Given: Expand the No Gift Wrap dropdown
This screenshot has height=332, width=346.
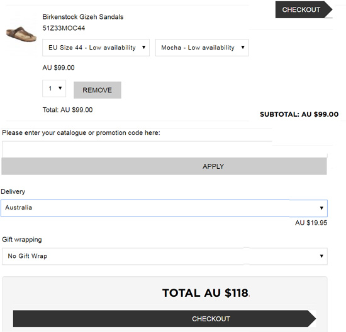Looking at the screenshot, I should tap(165, 256).
